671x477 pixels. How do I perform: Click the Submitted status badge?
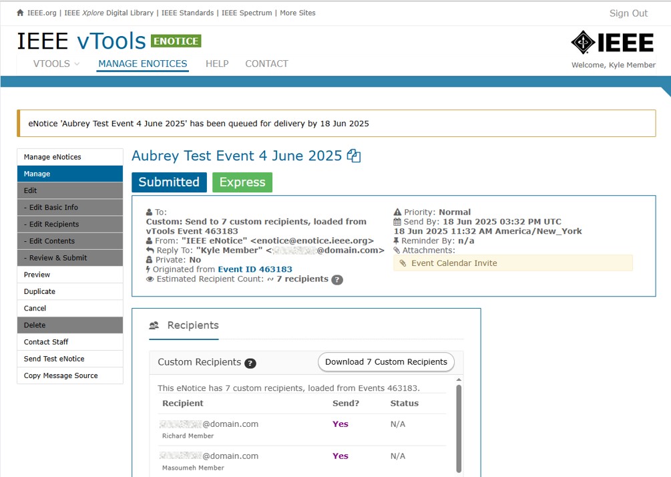[x=169, y=182]
